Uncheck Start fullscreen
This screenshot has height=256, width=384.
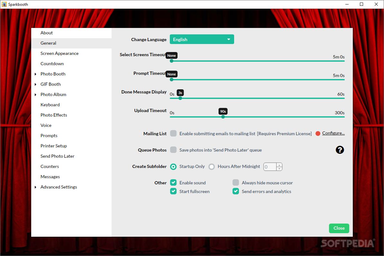pyautogui.click(x=173, y=191)
